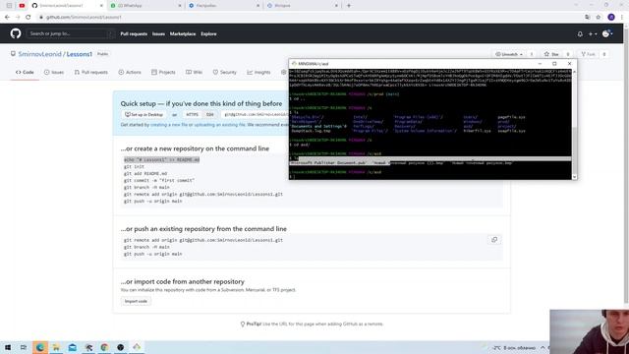Go forward in browser
The image size is (629, 354).
pos(18,17)
